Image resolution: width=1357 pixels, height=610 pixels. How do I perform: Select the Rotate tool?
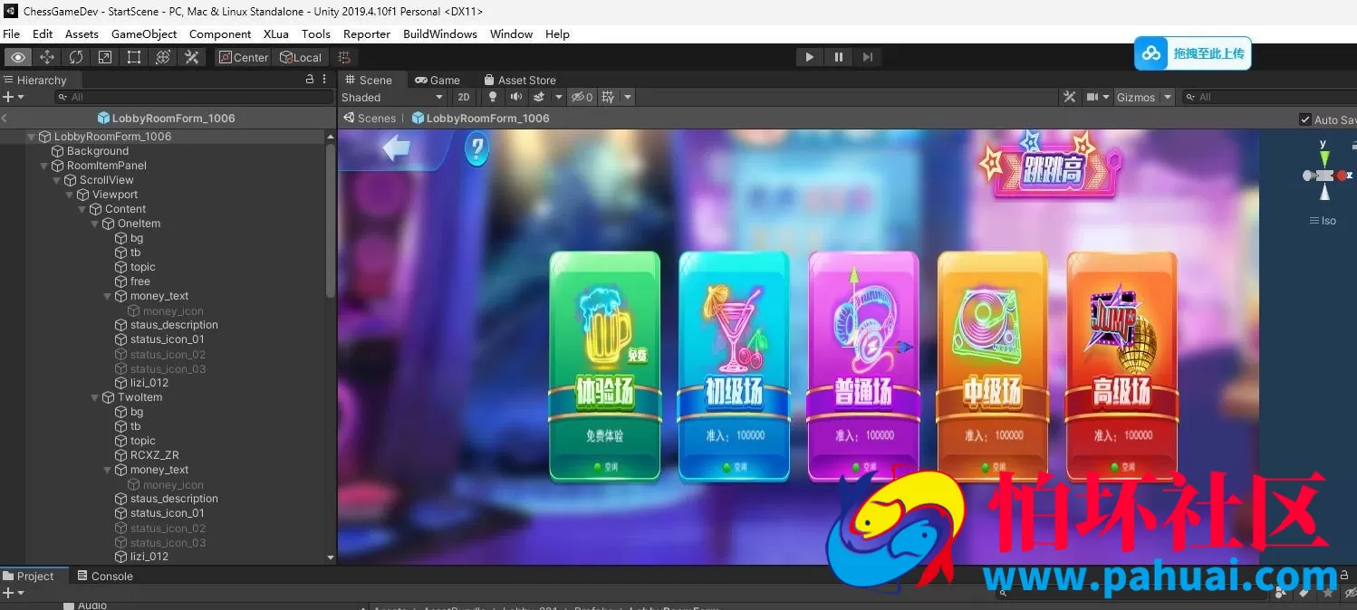tap(76, 57)
